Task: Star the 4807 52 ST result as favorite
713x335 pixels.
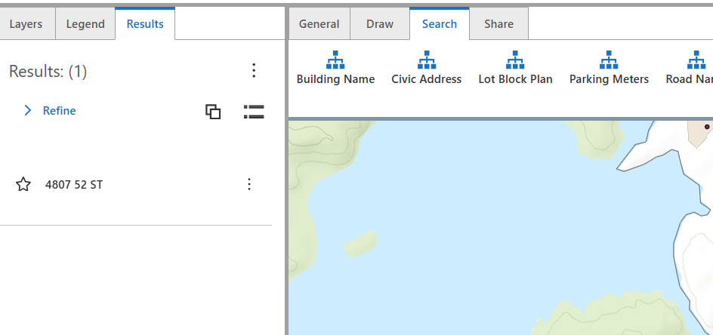Action: pos(23,184)
